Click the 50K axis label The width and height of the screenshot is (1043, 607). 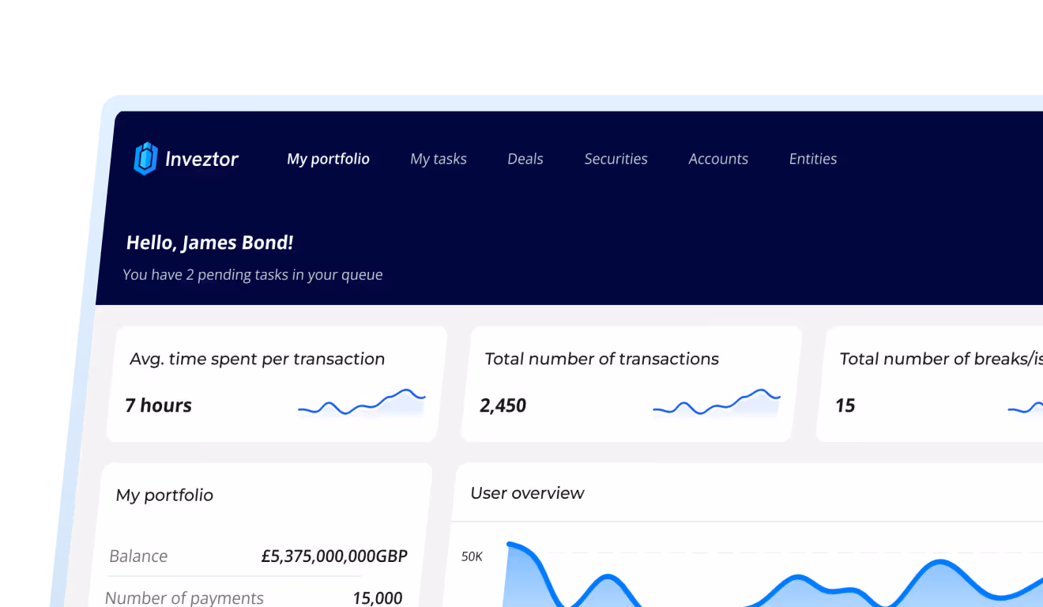tap(472, 556)
